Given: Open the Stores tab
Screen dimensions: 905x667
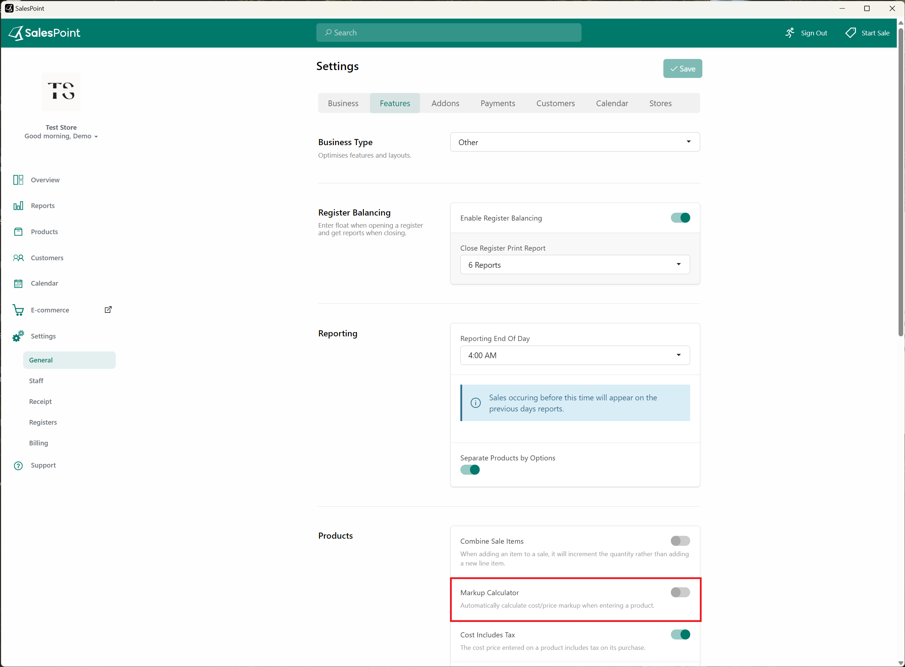Looking at the screenshot, I should [661, 103].
